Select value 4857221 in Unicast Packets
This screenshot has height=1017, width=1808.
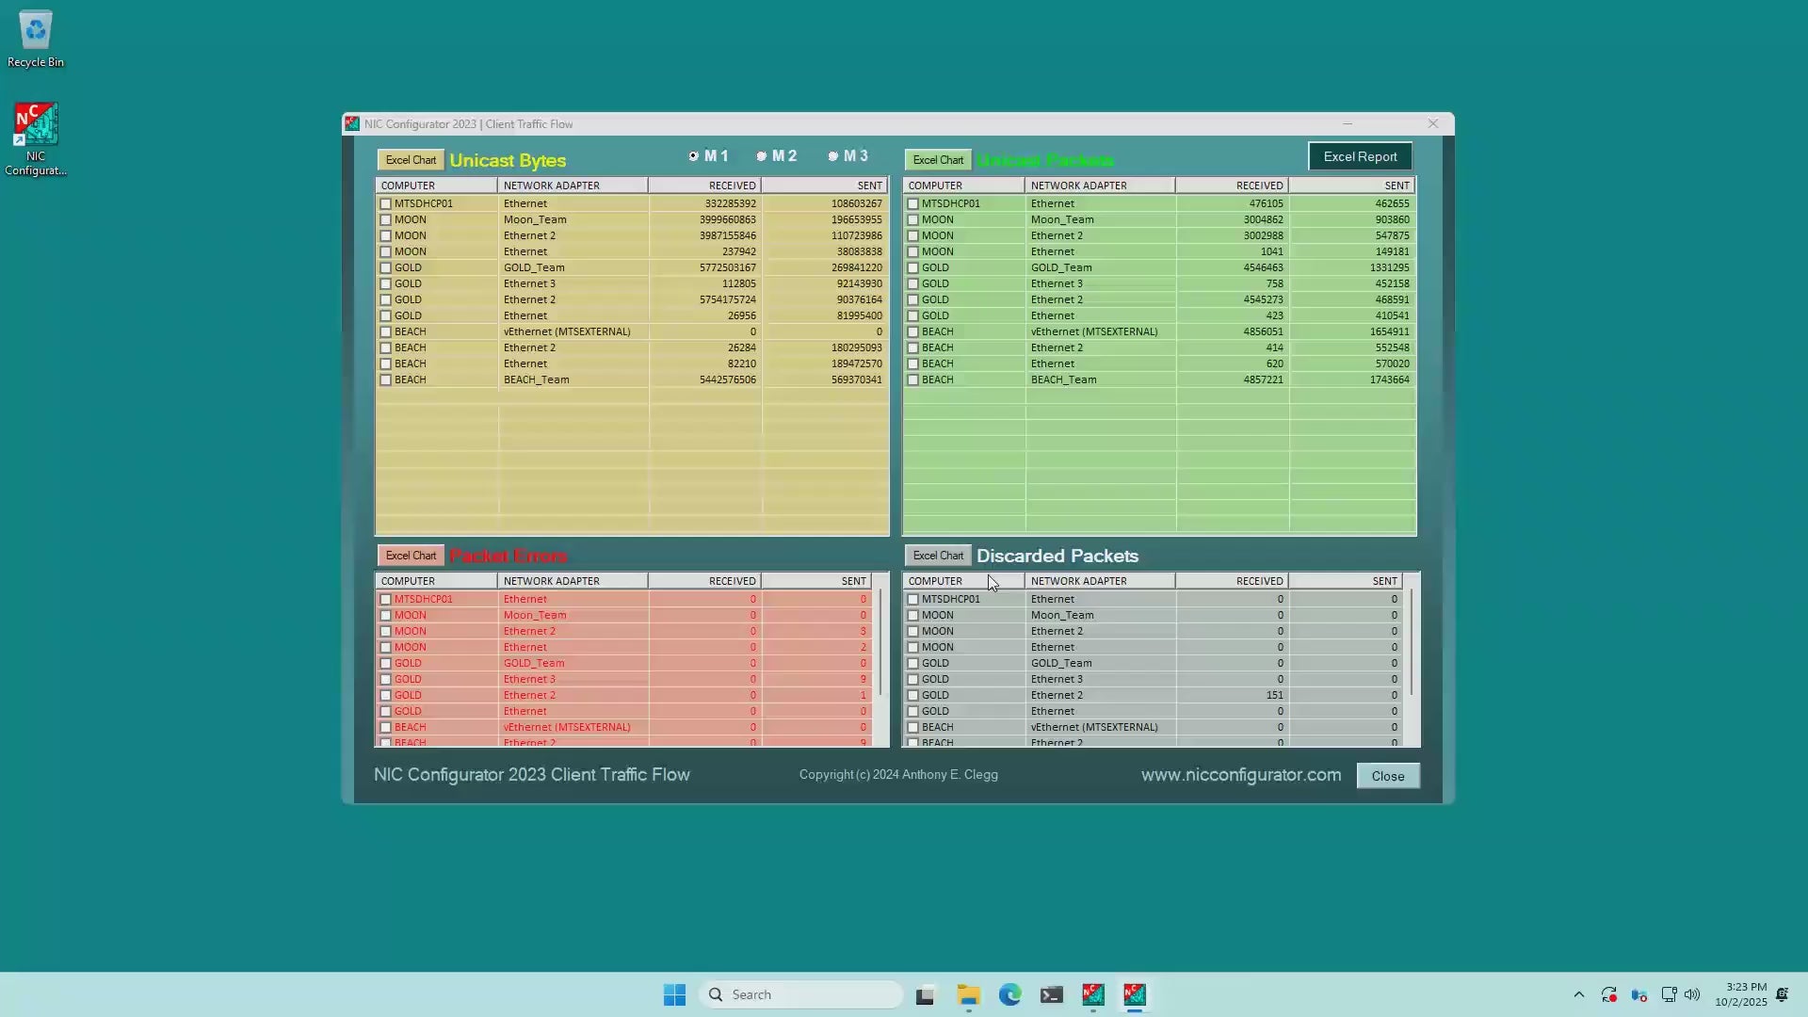[1263, 379]
